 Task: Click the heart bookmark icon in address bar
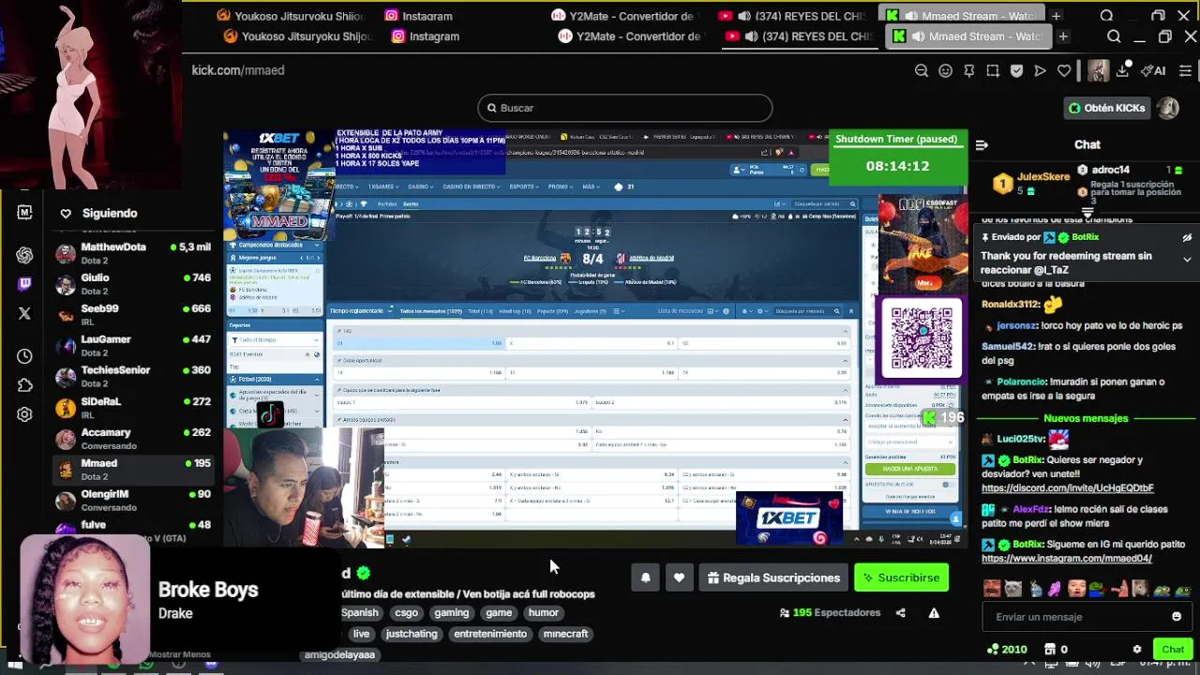coord(1064,70)
